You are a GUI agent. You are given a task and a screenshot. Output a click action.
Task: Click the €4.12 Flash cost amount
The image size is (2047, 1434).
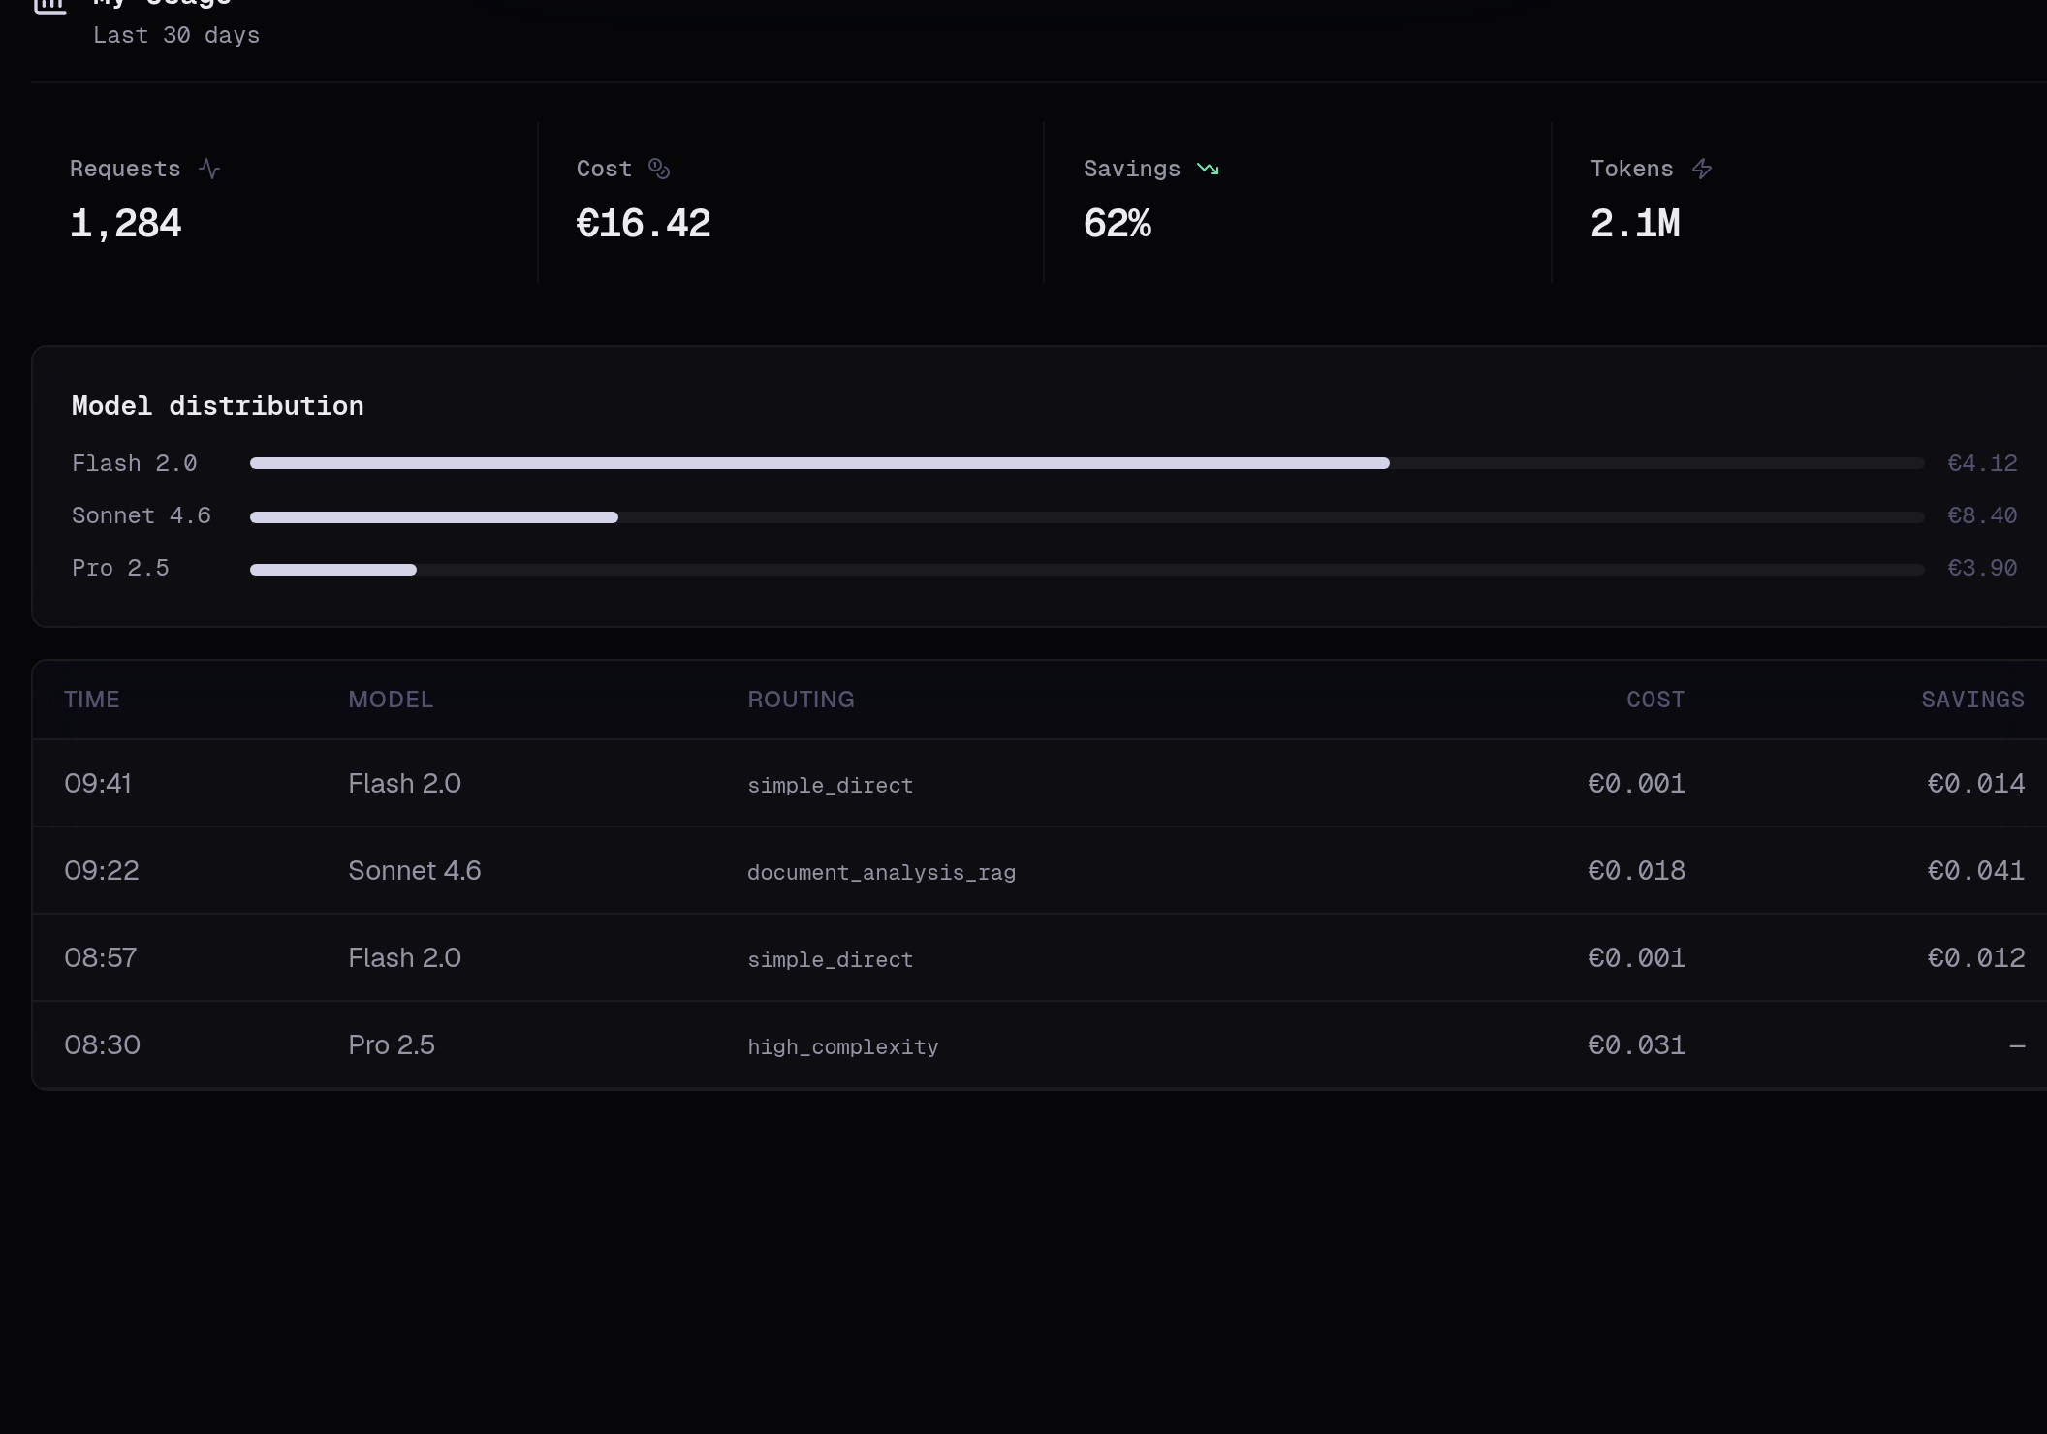tap(1982, 463)
